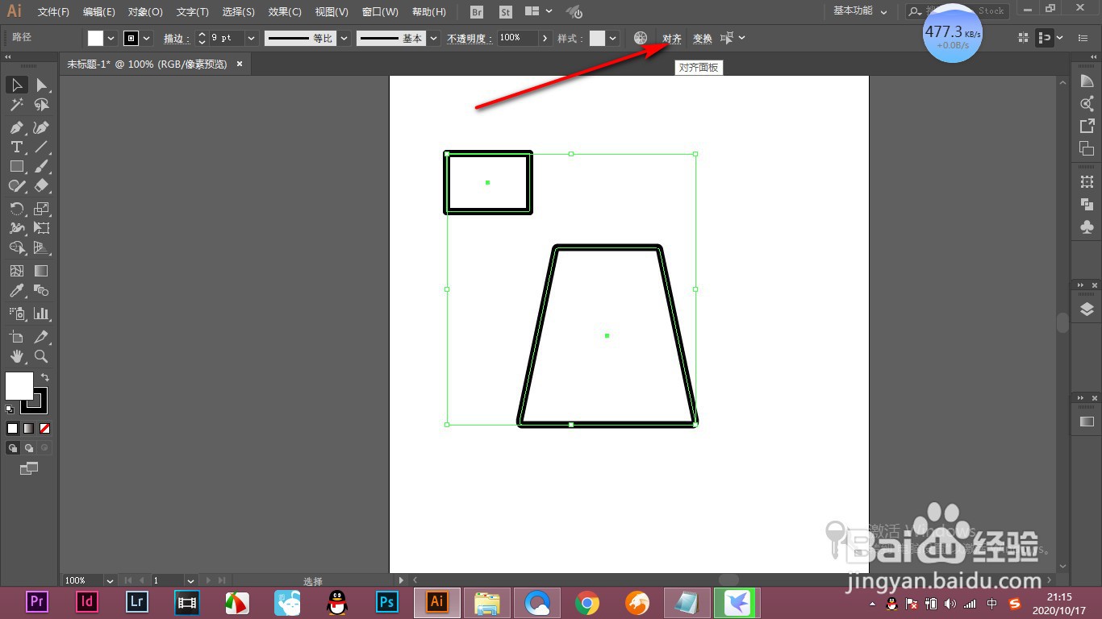
Task: Open the 基本 brush definition dropdown
Action: pos(435,38)
